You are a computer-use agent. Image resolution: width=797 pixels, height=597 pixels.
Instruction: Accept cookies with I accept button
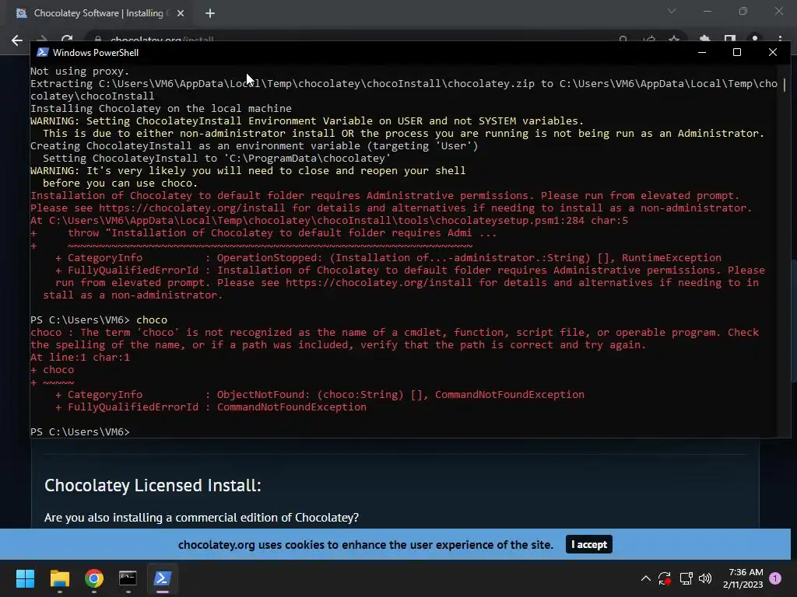point(588,544)
